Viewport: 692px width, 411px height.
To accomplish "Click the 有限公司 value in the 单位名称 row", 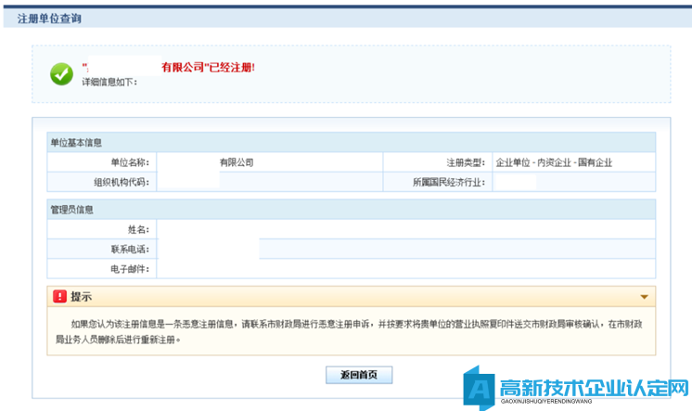I will pyautogui.click(x=237, y=162).
